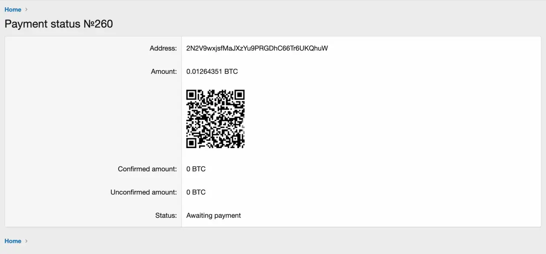546x254 pixels.
Task: Click the Amount field label
Action: (x=164, y=71)
